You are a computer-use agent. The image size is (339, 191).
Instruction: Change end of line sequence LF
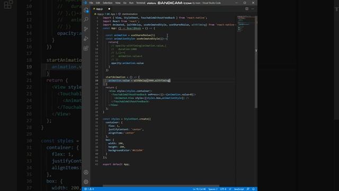pyautogui.click(x=230, y=189)
